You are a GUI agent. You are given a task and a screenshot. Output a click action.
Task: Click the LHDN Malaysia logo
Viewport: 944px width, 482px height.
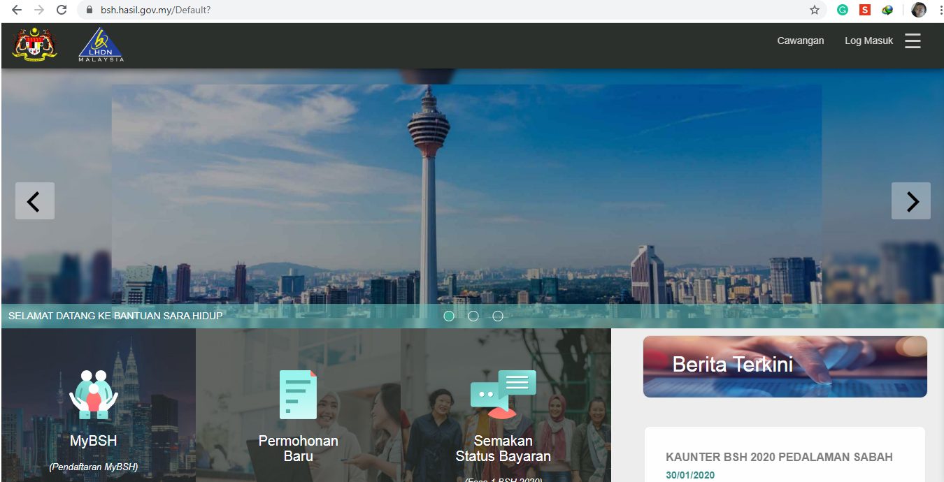click(x=101, y=45)
